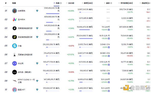This screenshot has width=153, height=93.
Task: Open floor price chart icon for 11.3 以太币
Action: (109, 91)
